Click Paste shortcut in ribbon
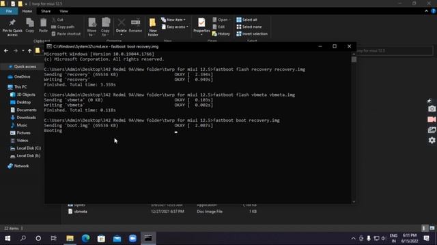The height and width of the screenshot is (245, 437). (x=66, y=33)
